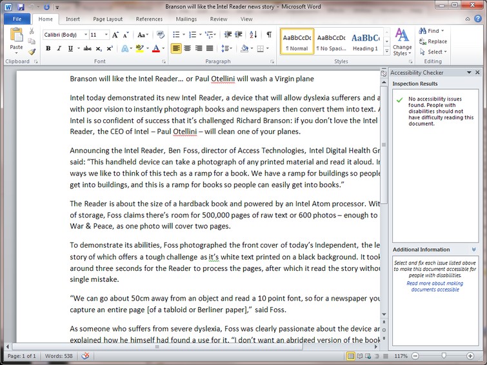
Task: Open the font name dropdown
Action: (86, 34)
